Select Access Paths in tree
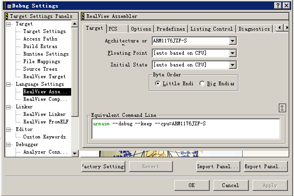 click(41, 39)
